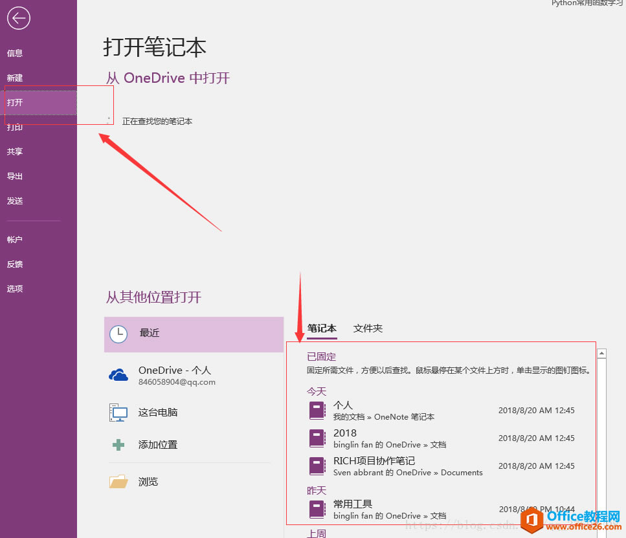Screen dimensions: 626x538
Task: Switch to the 文件夹 tab
Action: pos(368,328)
